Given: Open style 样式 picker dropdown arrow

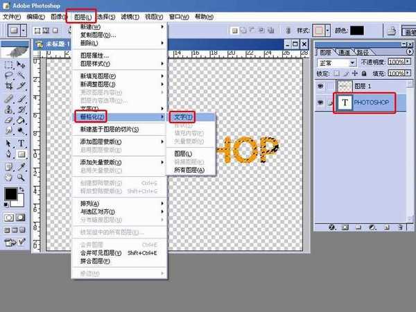Looking at the screenshot, I should coord(328,31).
